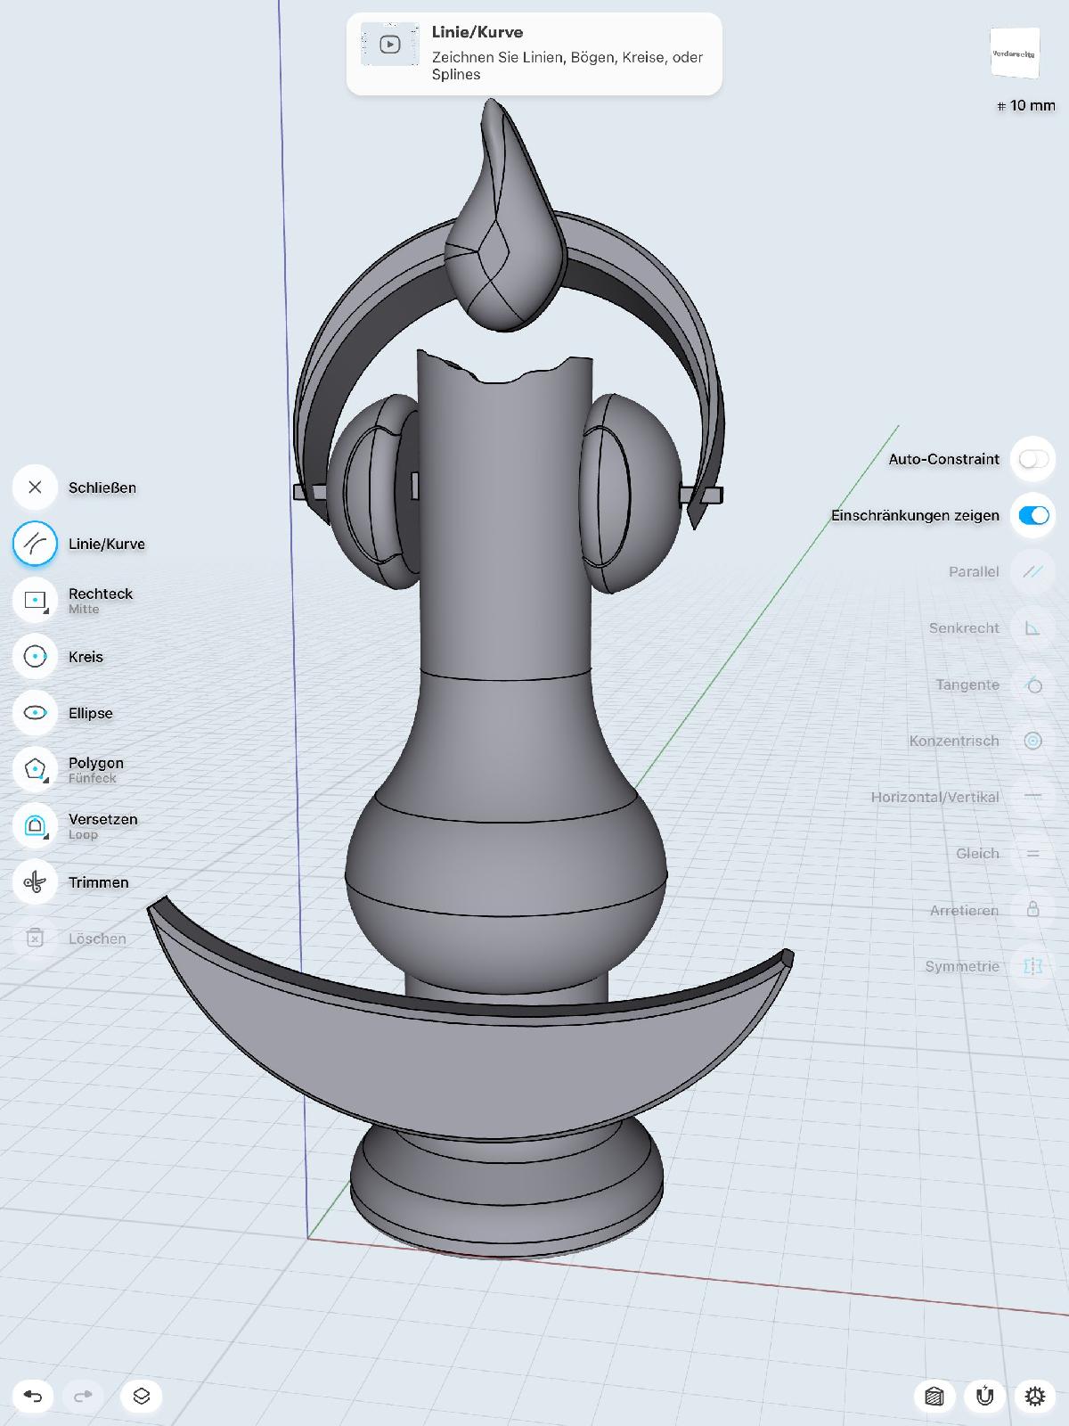Toggle the magnet snapping icon
This screenshot has height=1426, width=1069.
pos(984,1396)
